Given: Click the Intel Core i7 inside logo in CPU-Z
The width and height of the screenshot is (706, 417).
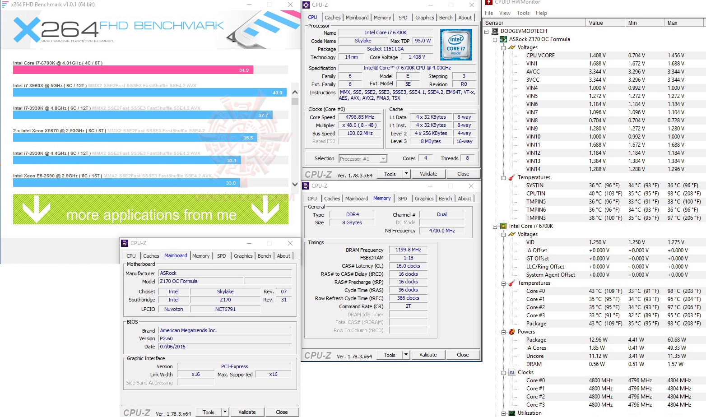Looking at the screenshot, I should tap(455, 44).
